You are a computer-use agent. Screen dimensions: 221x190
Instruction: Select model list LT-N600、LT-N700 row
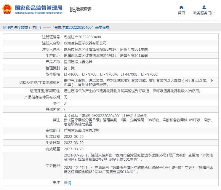[x=111, y=74]
